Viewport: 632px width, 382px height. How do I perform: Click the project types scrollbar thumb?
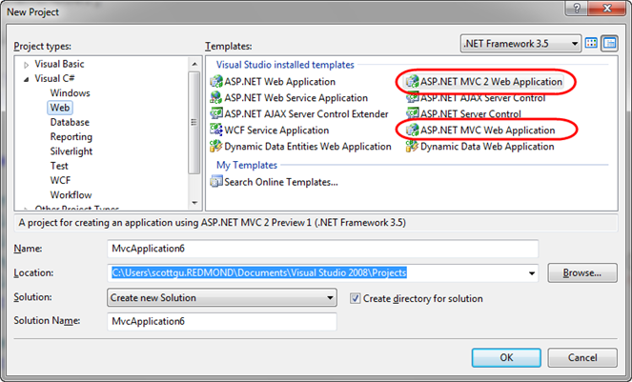click(x=194, y=122)
